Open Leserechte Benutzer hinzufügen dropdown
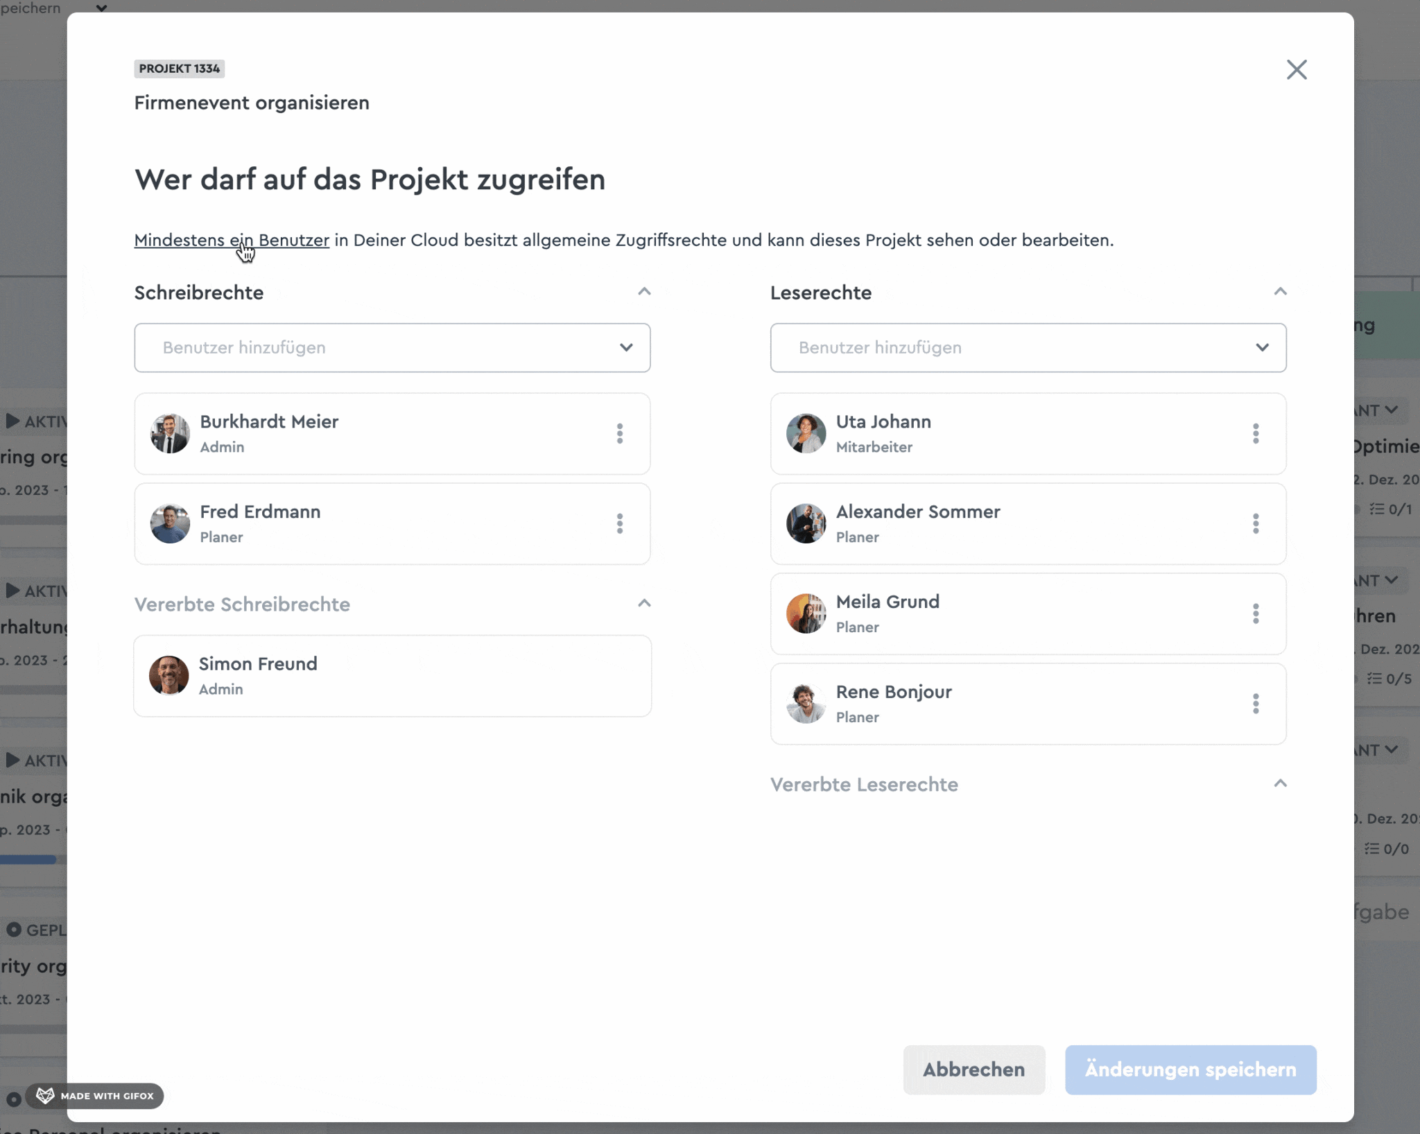This screenshot has width=1420, height=1134. click(x=1028, y=348)
